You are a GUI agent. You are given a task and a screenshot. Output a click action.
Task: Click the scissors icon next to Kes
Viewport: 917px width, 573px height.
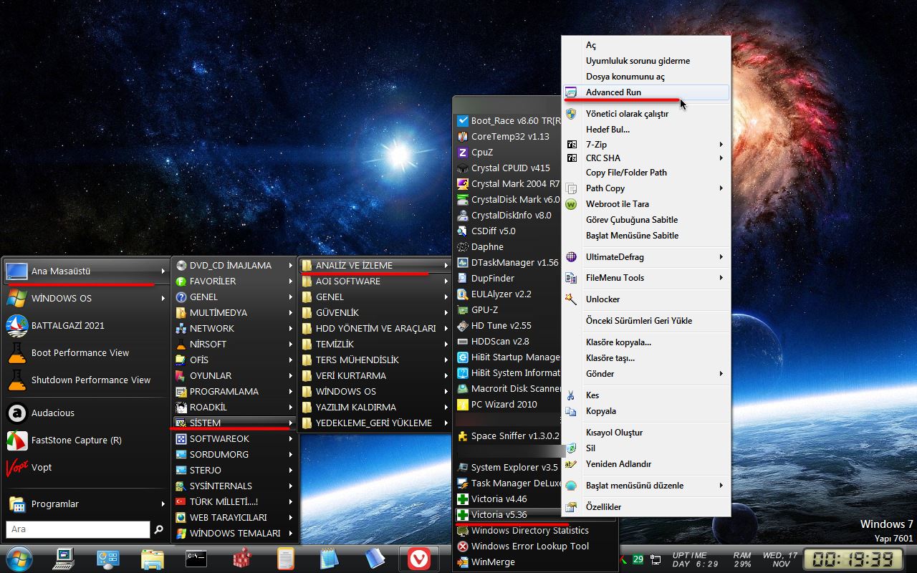(x=571, y=395)
